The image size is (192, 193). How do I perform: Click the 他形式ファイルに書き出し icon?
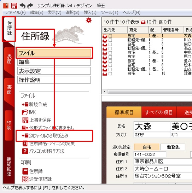click(x=25, y=128)
